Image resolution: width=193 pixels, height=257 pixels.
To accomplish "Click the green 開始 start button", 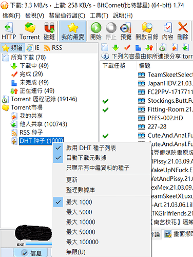I will (96, 31).
